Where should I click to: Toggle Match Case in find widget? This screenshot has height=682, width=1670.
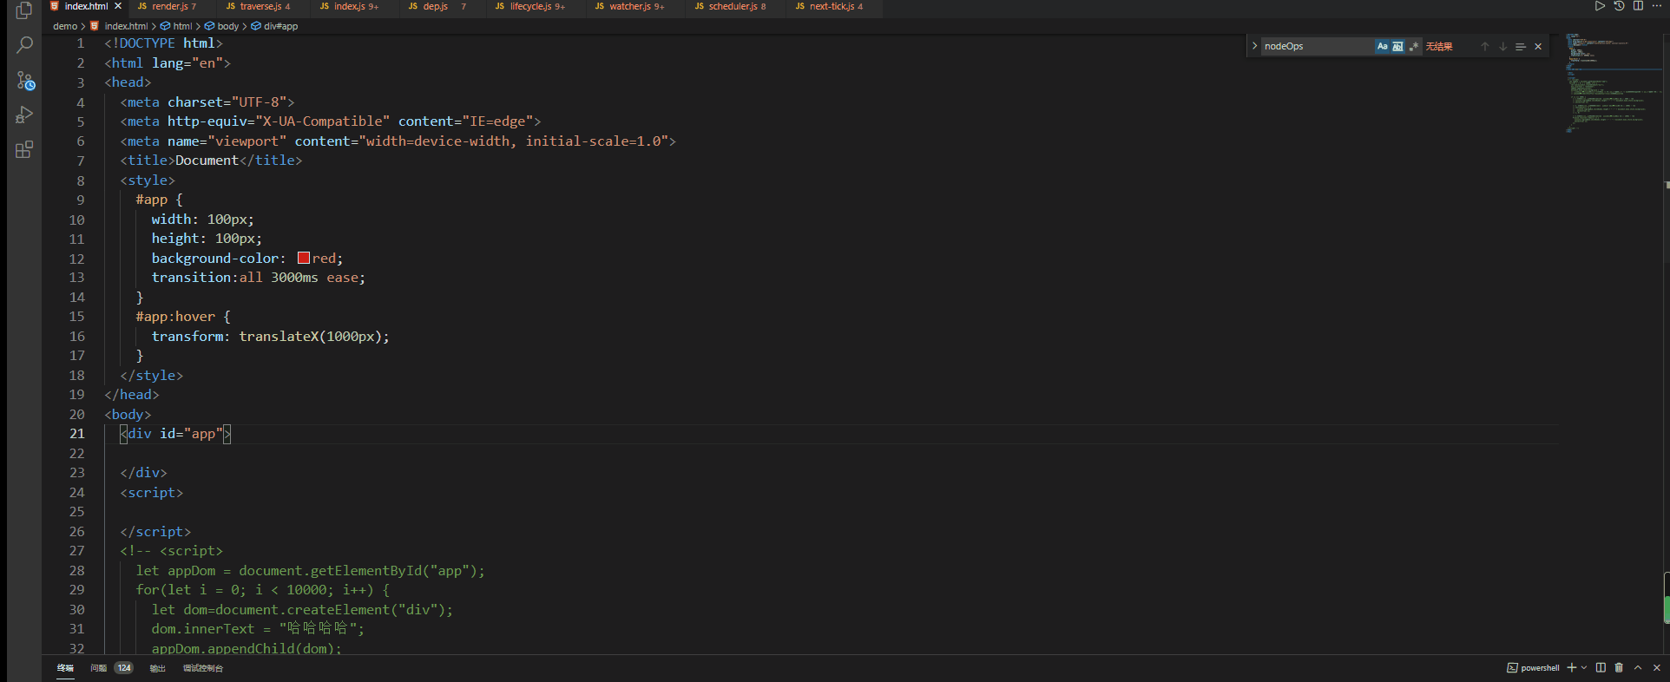(1382, 47)
